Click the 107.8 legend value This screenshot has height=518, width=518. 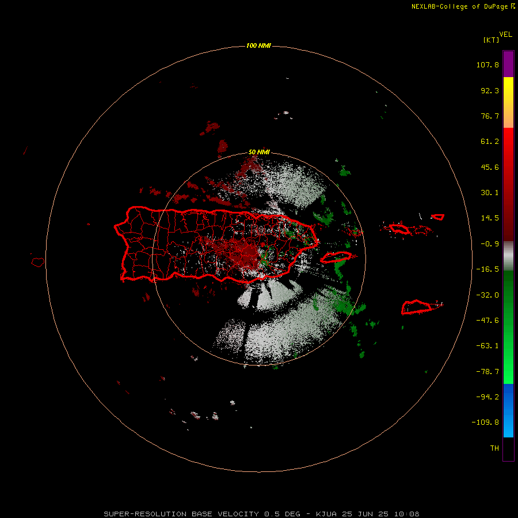(487, 64)
